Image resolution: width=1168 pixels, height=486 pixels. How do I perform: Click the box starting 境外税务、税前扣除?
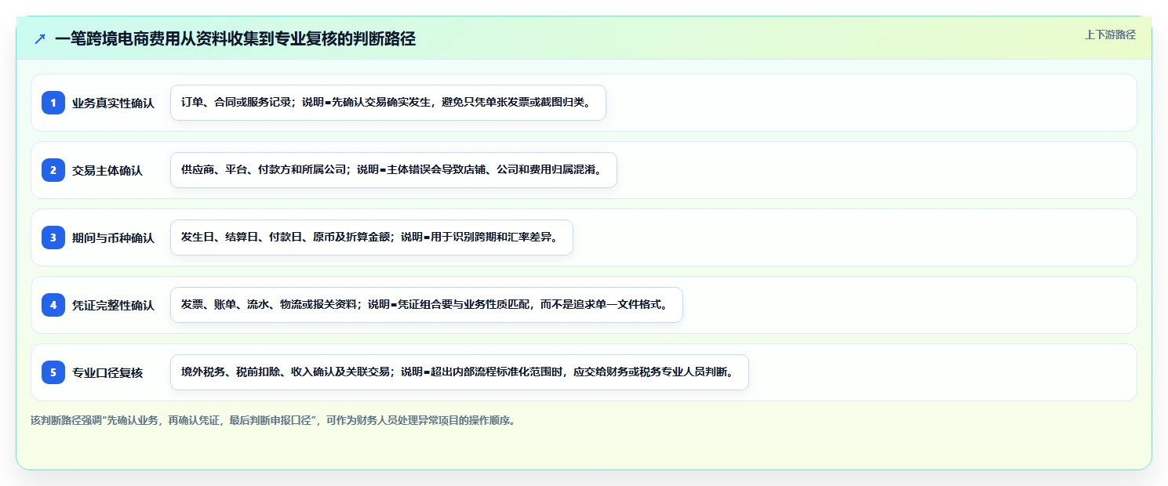coord(460,372)
